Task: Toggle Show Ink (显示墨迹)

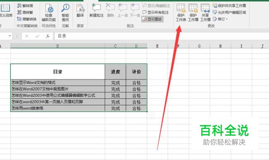Action: click(x=152, y=19)
